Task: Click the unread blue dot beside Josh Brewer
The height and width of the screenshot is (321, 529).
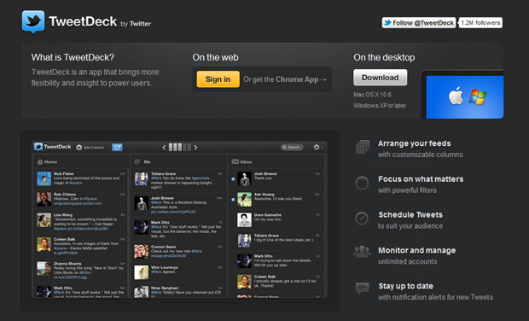Action: point(233,179)
